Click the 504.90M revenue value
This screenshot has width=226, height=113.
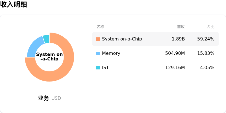pos(175,53)
